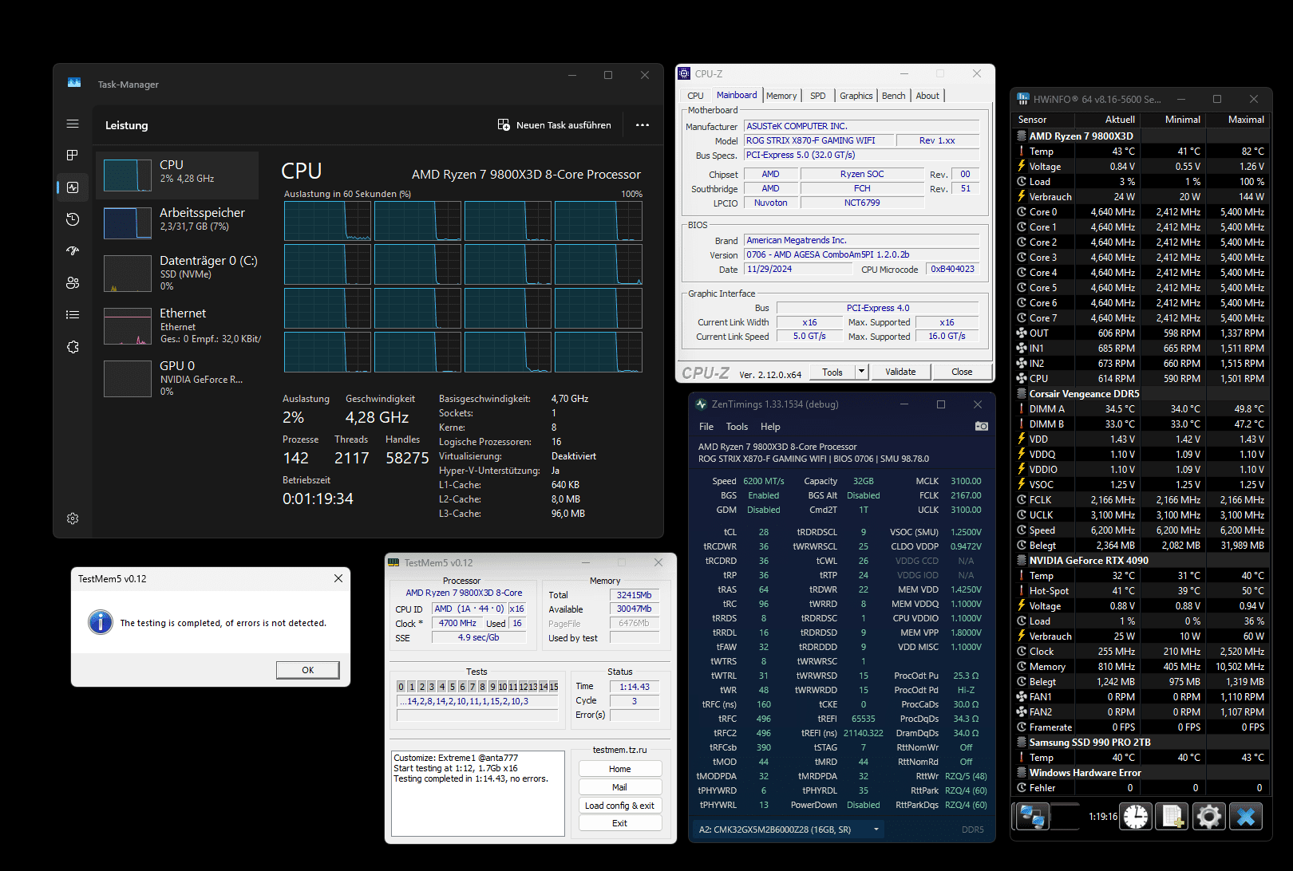Open App history icon in Task Manager sidebar
The width and height of the screenshot is (1293, 871).
coord(73,219)
